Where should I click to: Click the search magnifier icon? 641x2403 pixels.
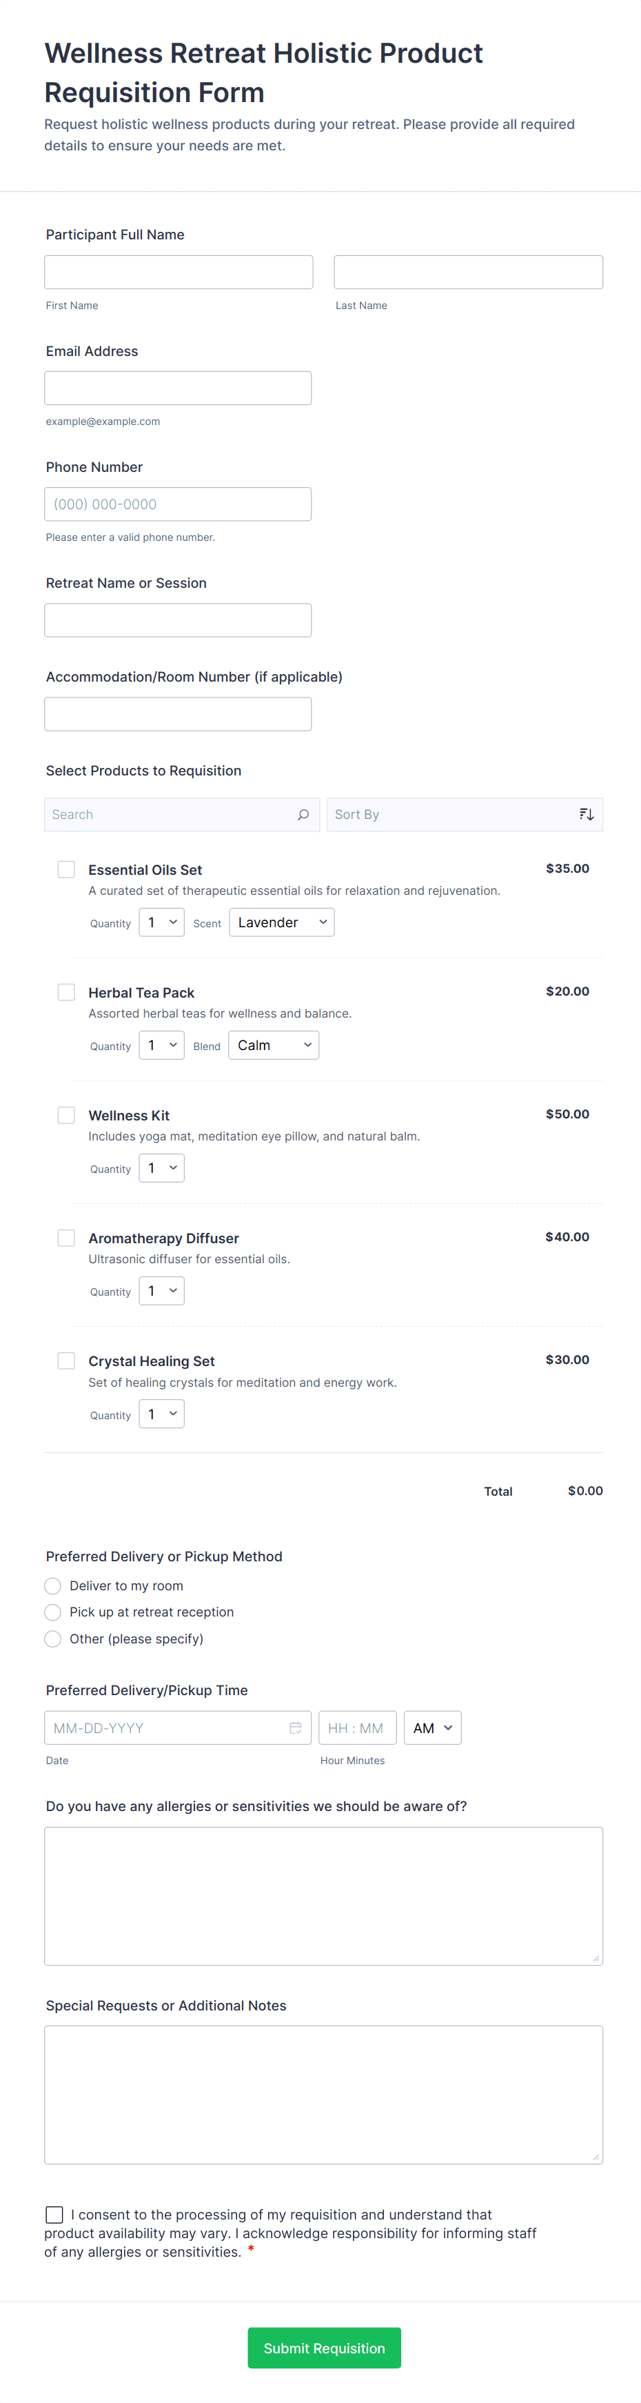(x=303, y=814)
